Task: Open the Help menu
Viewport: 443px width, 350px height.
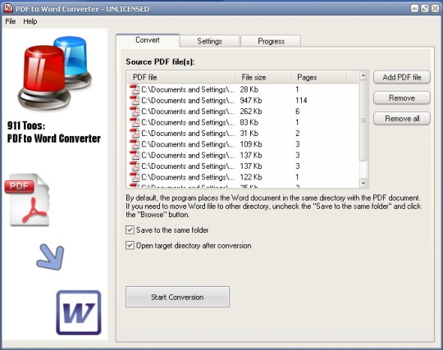Action: tap(30, 21)
